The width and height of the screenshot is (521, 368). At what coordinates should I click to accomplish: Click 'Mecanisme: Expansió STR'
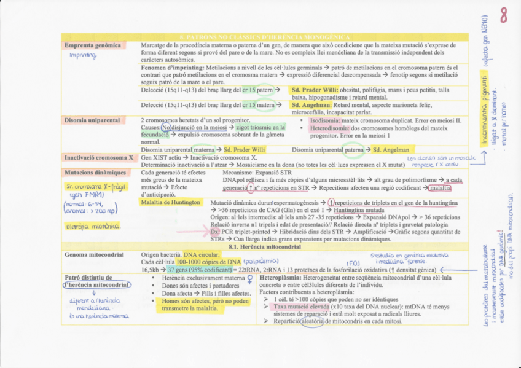pos(257,173)
